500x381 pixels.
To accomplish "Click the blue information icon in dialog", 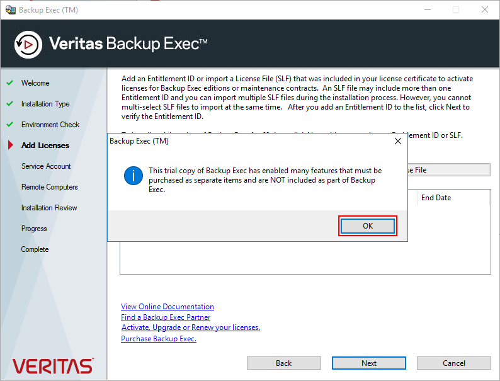I will (x=133, y=176).
